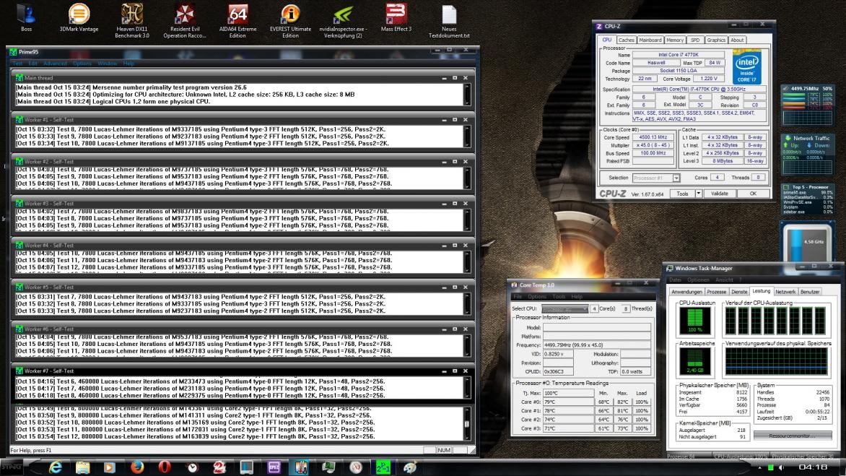This screenshot has width=846, height=476.
Task: Open the Graphics tab in CPU-Z
Action: pos(716,40)
